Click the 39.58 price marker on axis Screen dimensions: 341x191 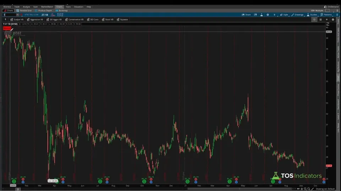pyautogui.click(x=329, y=31)
